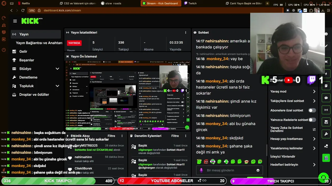Open browser downloads icon
The width and height of the screenshot is (332, 186).
pos(323,10)
